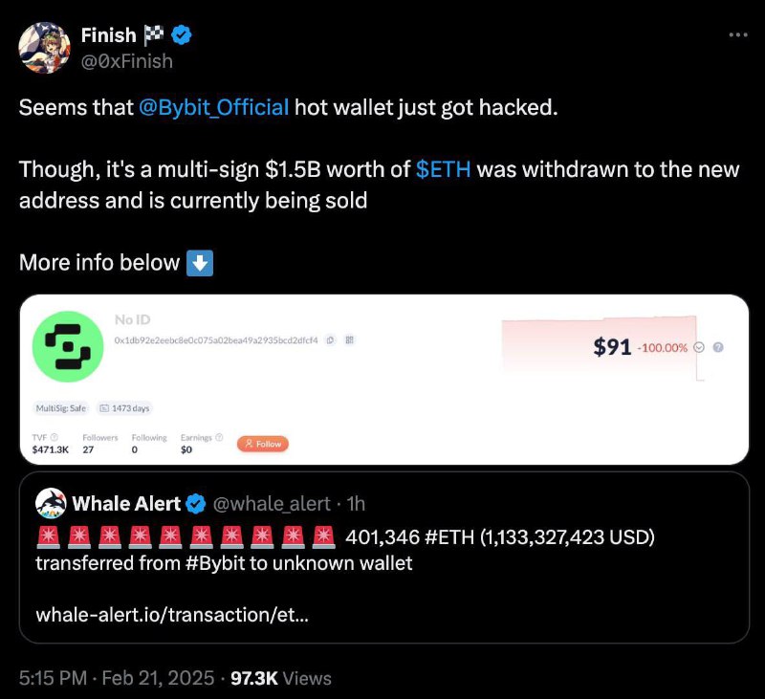
Task: Open the green wallet logo thumbnail
Action: 68,346
